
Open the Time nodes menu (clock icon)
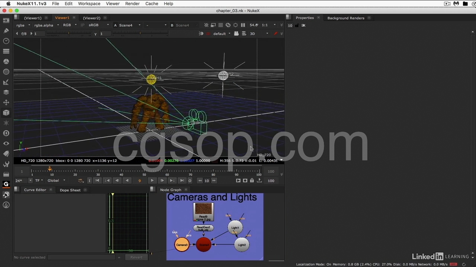tap(6, 41)
